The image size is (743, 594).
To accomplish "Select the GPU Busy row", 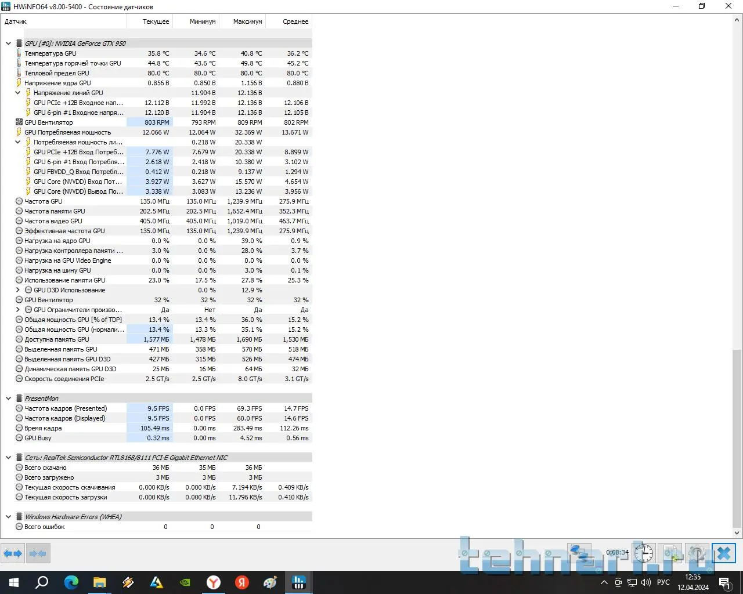I will tap(163, 438).
